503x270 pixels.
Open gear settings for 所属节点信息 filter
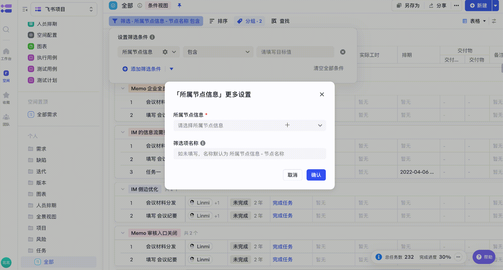[165, 52]
